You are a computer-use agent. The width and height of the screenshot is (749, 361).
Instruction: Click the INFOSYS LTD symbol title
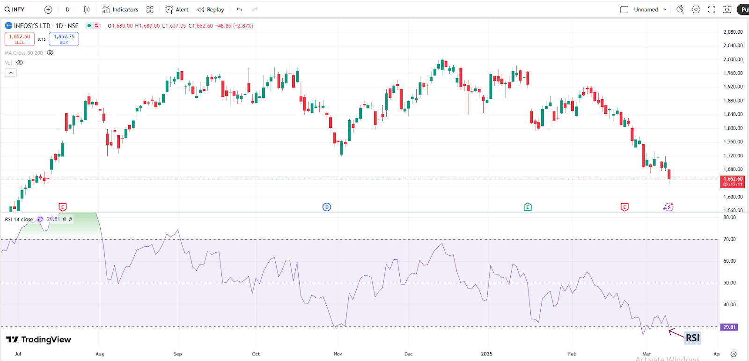pyautogui.click(x=46, y=26)
